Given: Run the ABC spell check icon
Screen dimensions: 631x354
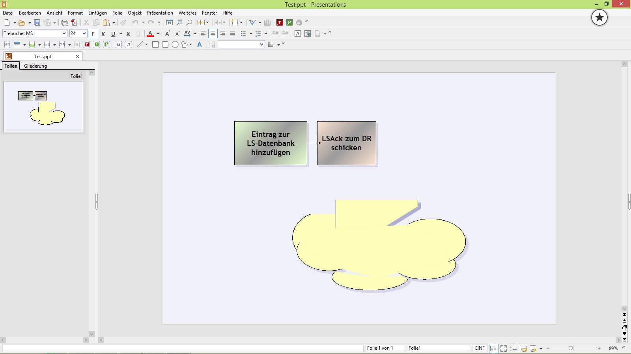Looking at the screenshot, I should pyautogui.click(x=252, y=22).
